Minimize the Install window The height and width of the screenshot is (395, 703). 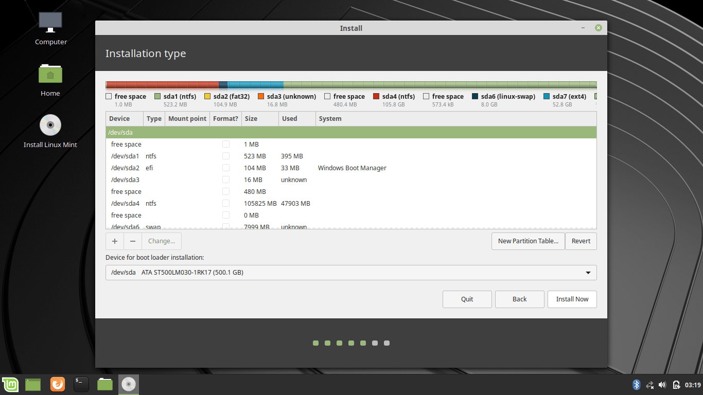[x=583, y=28]
